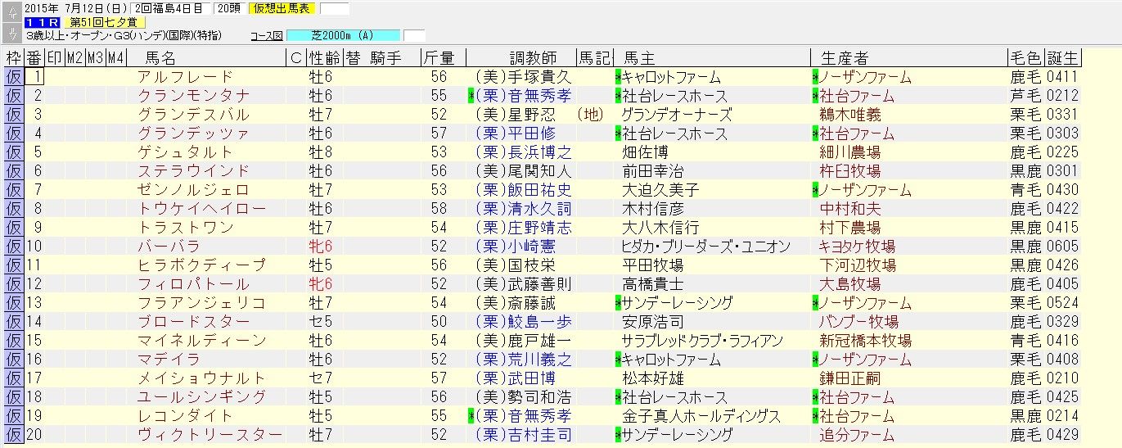
Task: Click the 芝2000m (A) course field
Action: pos(342,36)
